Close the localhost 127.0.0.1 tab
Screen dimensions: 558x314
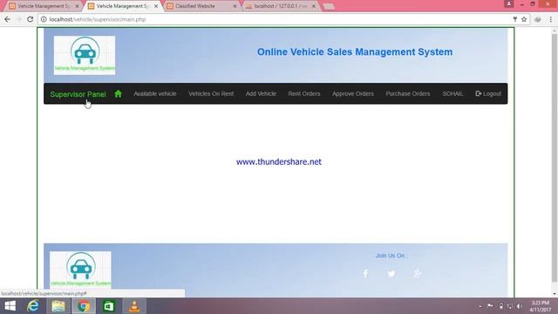(x=314, y=6)
